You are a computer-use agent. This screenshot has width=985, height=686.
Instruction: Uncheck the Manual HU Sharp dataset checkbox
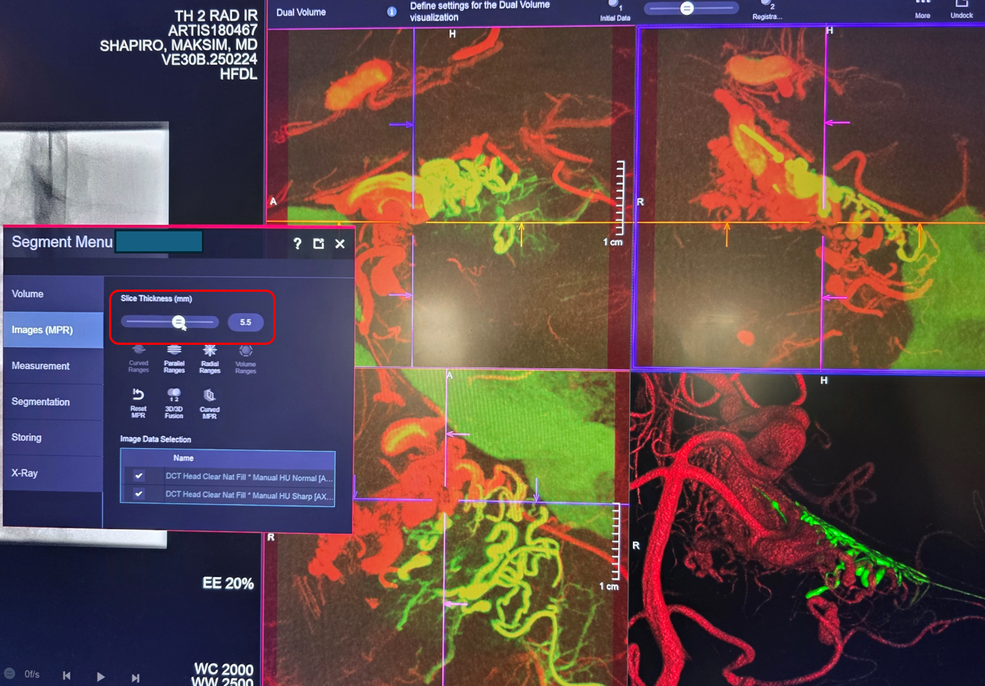pyautogui.click(x=139, y=494)
